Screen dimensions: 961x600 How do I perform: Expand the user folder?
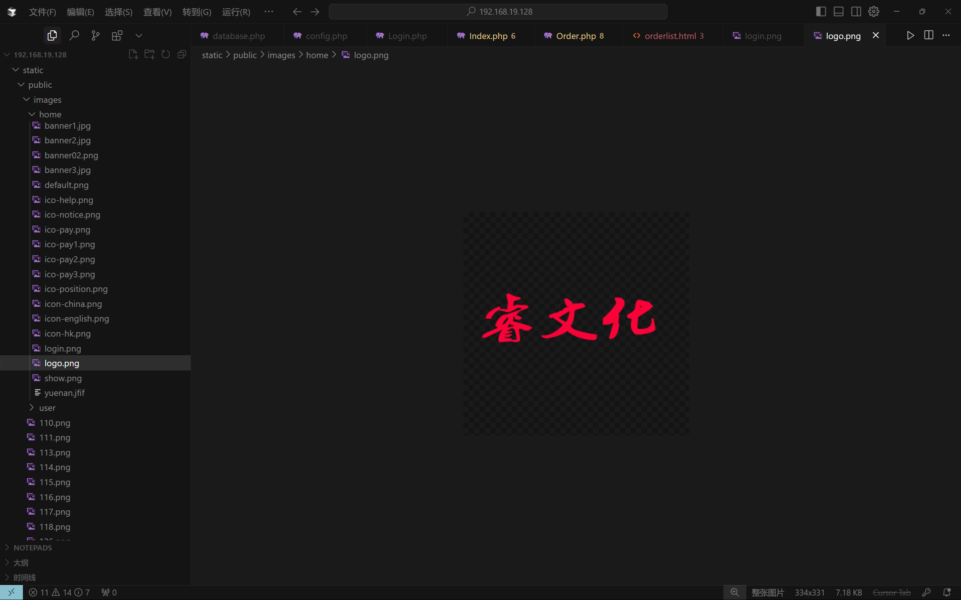(x=47, y=408)
